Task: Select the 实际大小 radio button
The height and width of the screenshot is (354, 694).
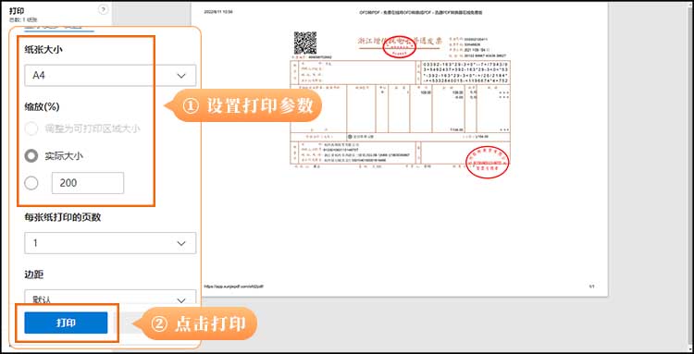Action: pos(31,155)
